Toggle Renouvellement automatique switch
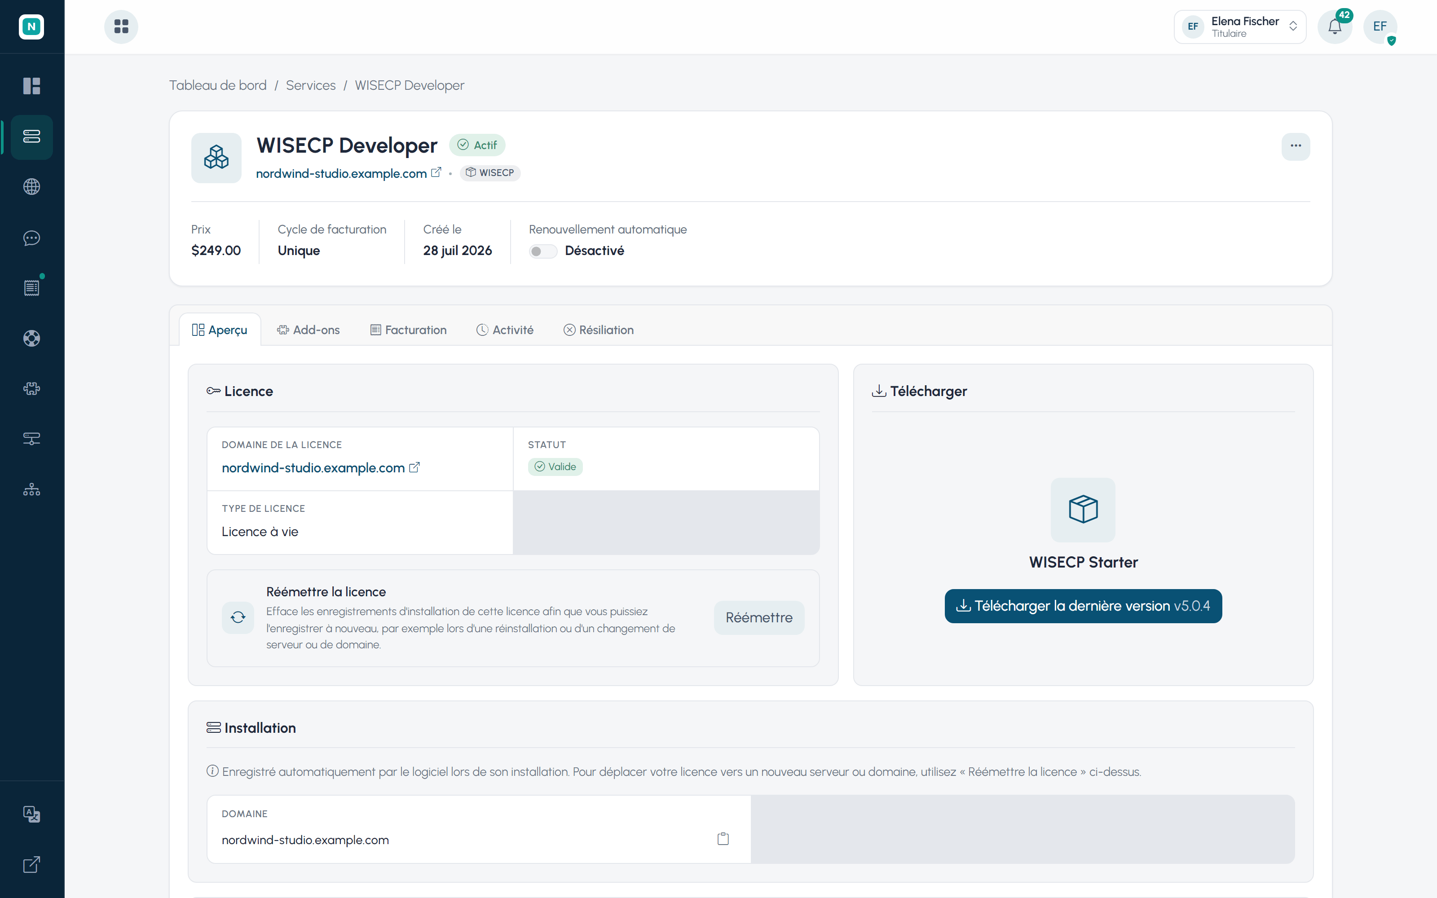This screenshot has width=1437, height=898. [x=543, y=251]
